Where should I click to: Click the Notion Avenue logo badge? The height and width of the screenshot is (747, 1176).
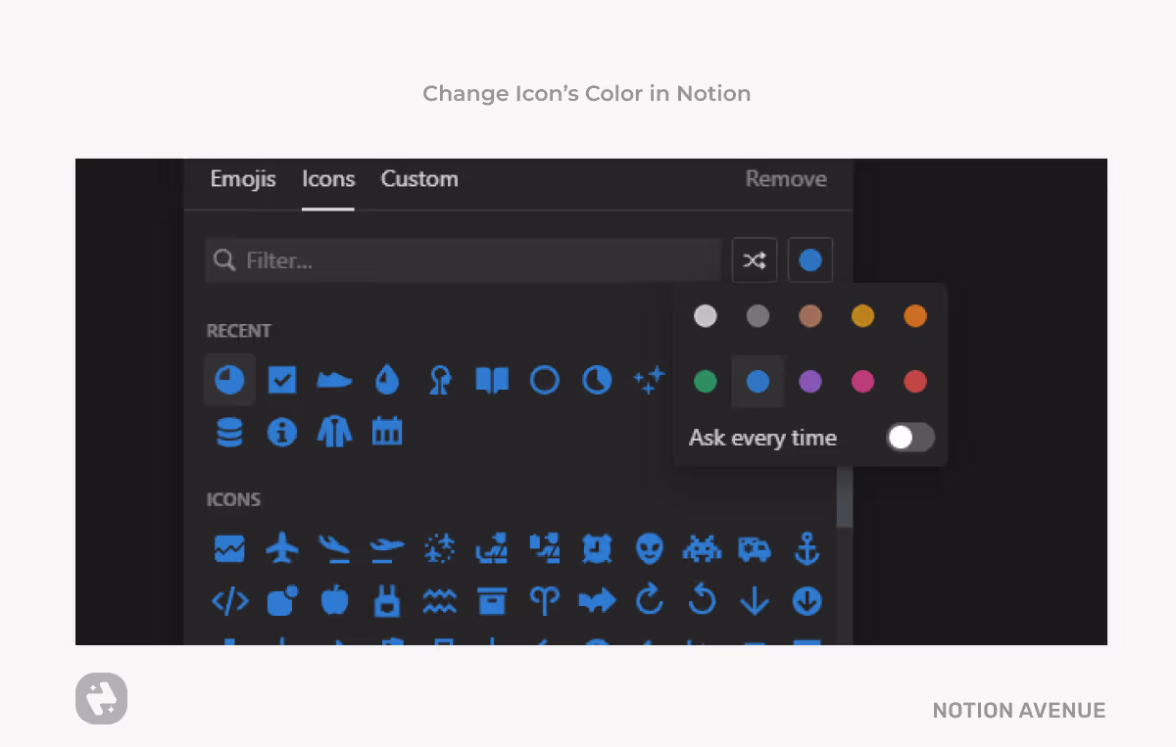[102, 699]
